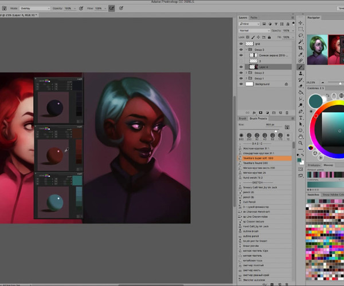Viewport: 344px width, 286px height.
Task: Select the Type tool
Action: pos(301,117)
